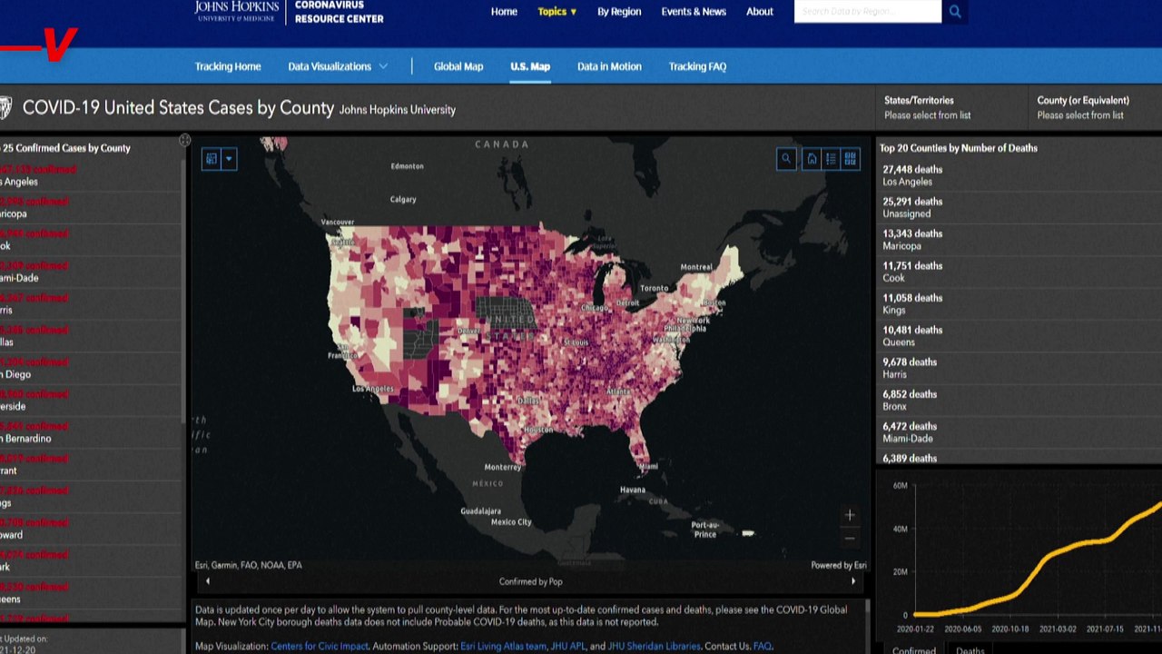Click the Atlanta label on the map

[x=617, y=391]
